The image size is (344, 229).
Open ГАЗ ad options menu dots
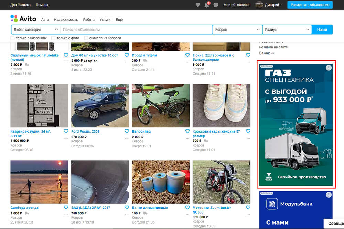(x=329, y=68)
